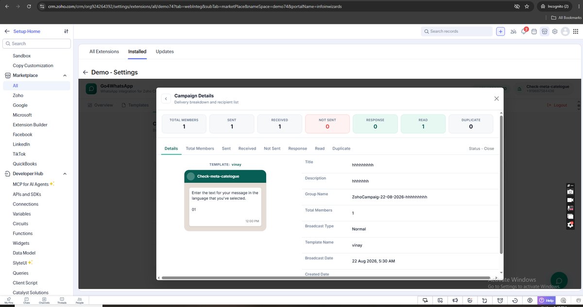
Task: Click the RECEIVED stat card
Action: pos(280,124)
